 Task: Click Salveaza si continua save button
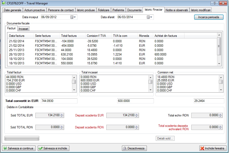[x=19, y=148]
